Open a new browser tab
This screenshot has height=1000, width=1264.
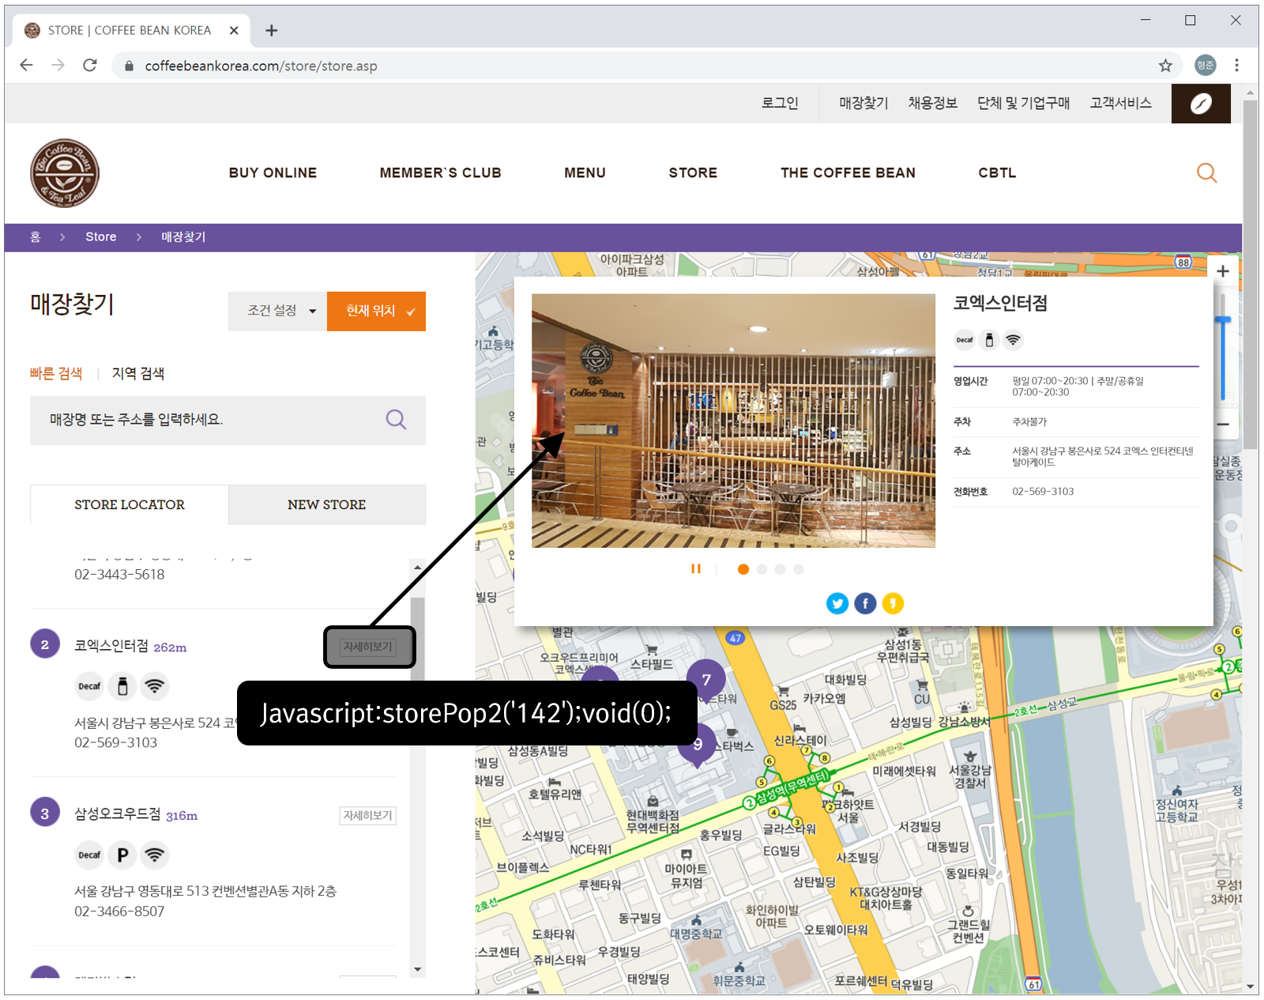click(x=272, y=30)
